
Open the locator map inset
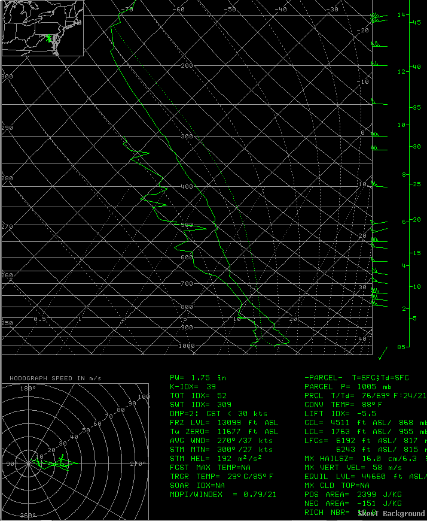tap(42, 28)
